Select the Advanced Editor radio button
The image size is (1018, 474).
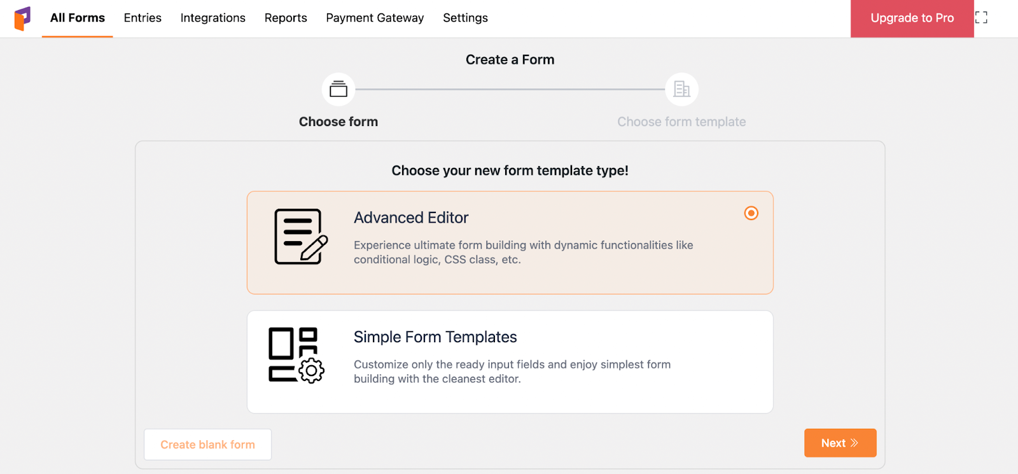pos(751,213)
